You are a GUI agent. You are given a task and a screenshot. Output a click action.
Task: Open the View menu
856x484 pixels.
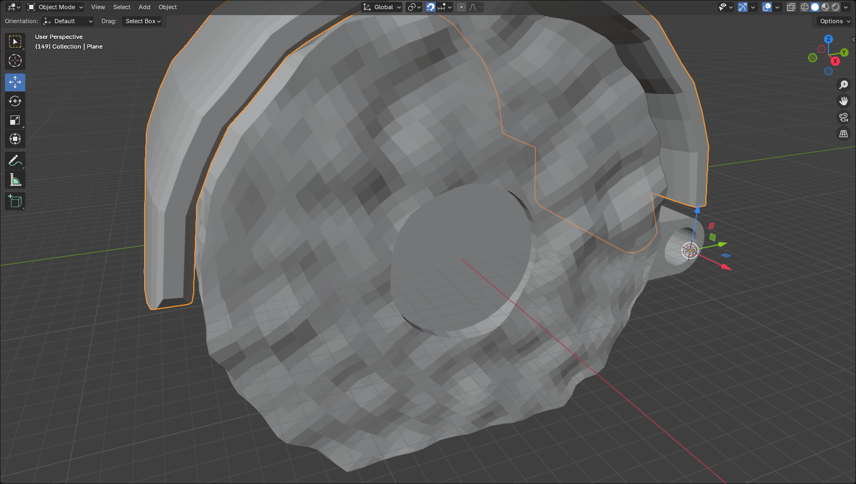tap(98, 7)
